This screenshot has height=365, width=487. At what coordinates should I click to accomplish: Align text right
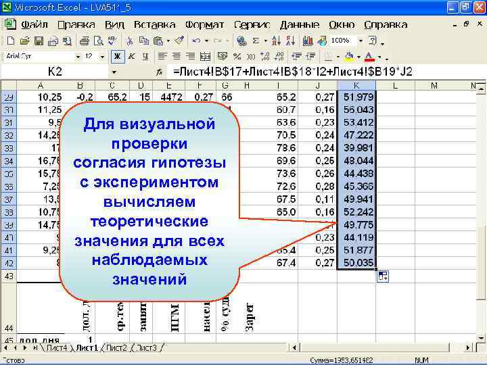(x=190, y=57)
